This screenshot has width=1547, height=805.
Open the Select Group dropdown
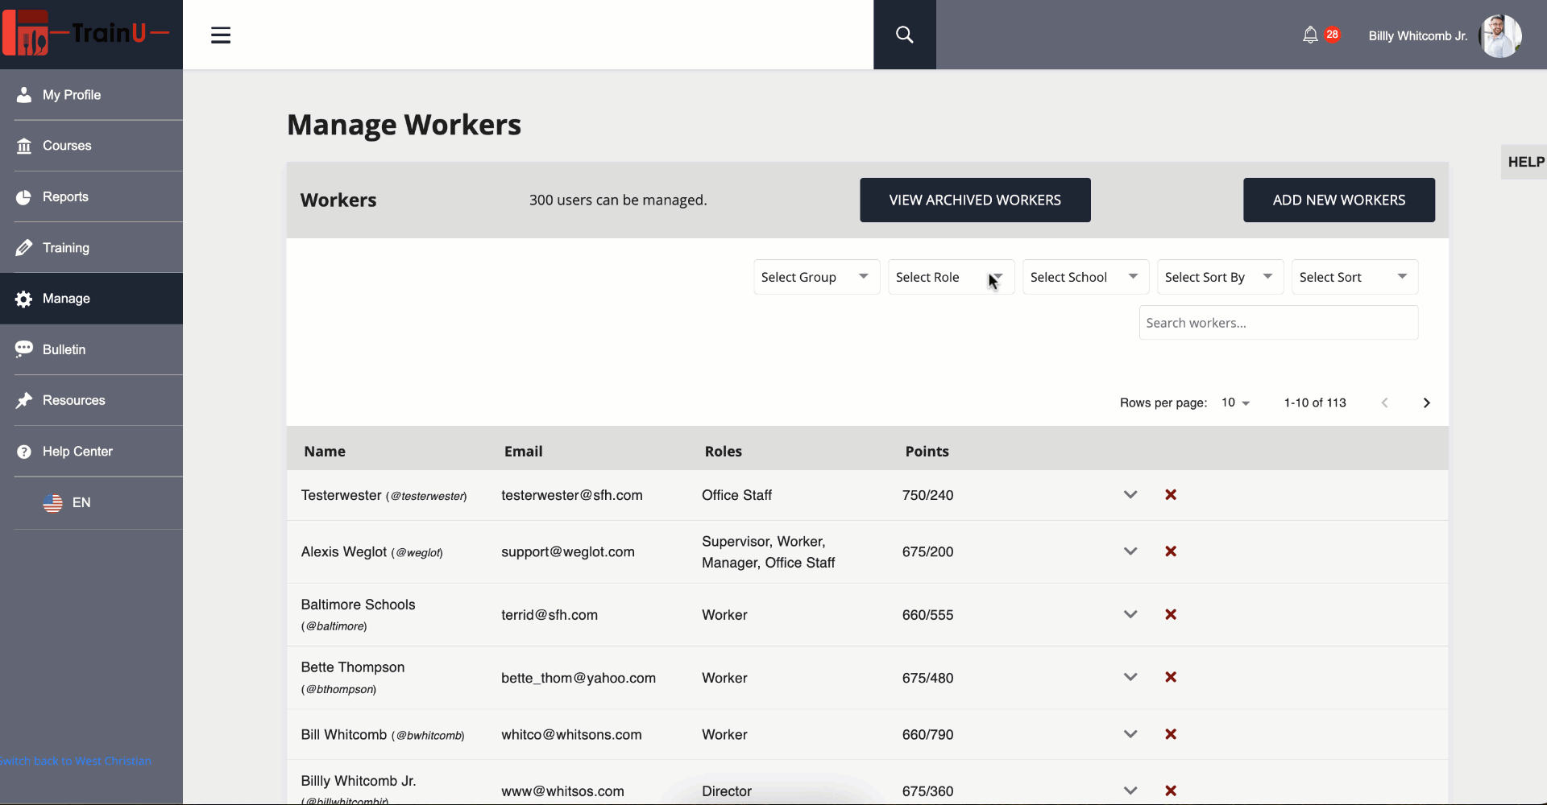point(815,277)
